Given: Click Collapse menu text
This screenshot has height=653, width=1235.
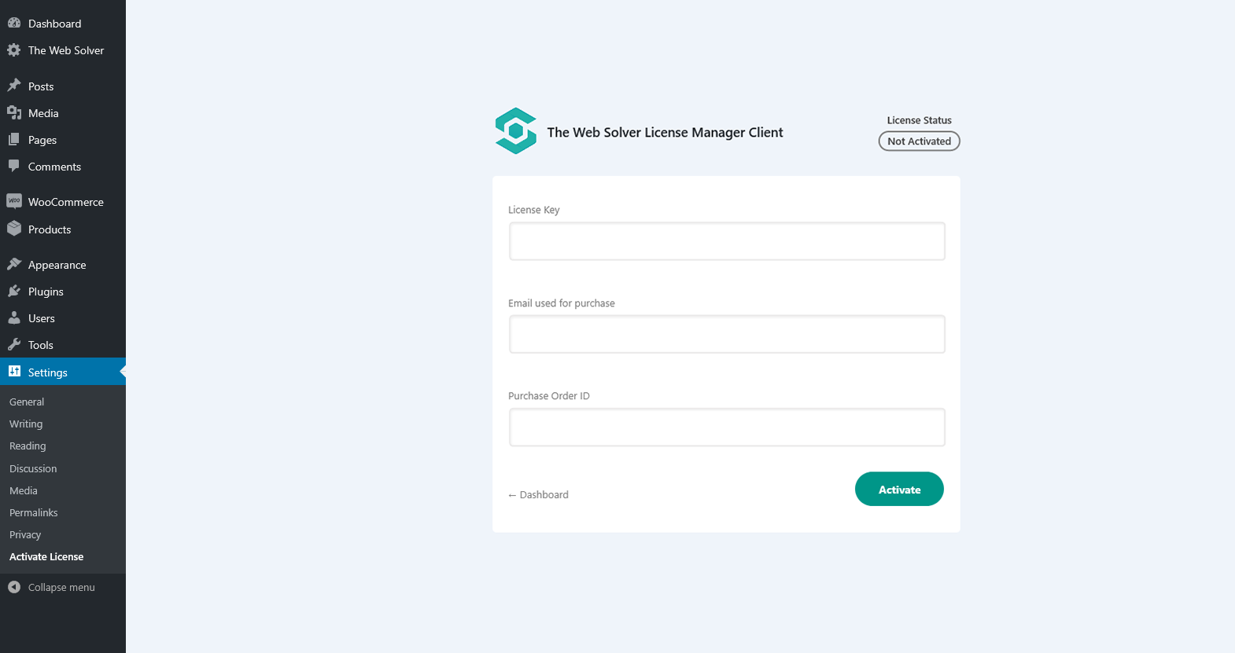Looking at the screenshot, I should (x=61, y=587).
